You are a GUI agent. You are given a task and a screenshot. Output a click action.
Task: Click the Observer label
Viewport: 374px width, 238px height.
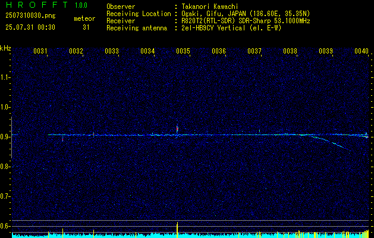(121, 7)
